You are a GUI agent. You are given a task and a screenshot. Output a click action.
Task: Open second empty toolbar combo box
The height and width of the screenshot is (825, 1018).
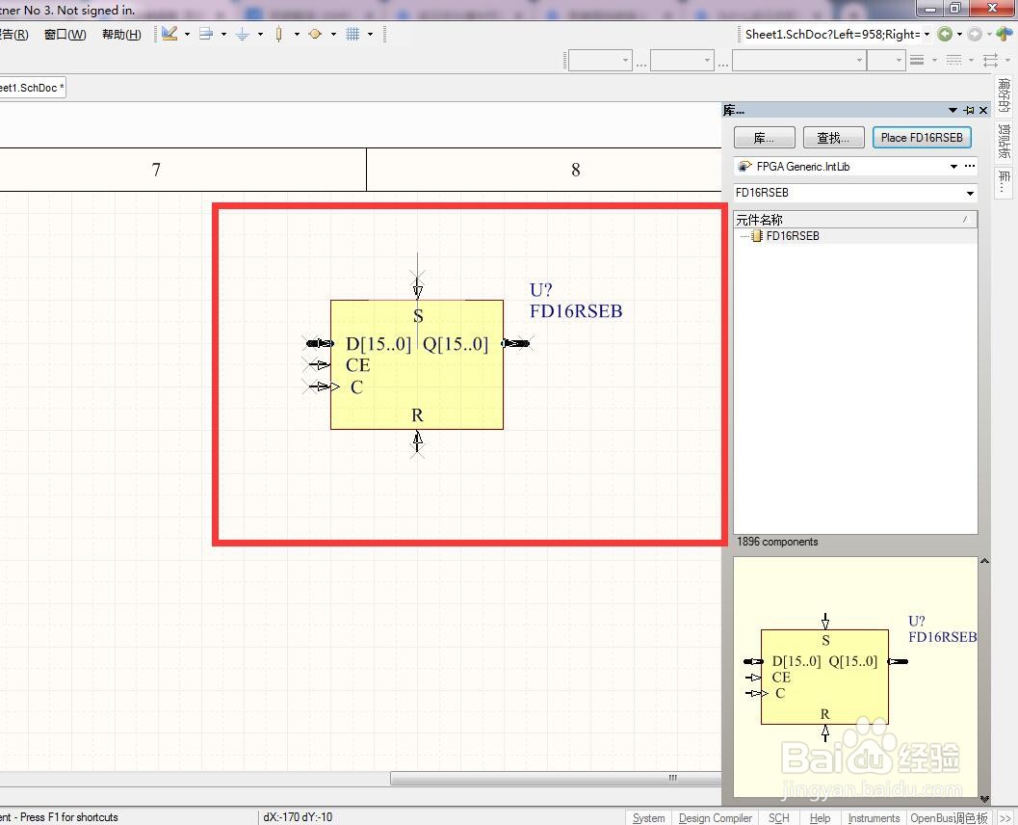682,61
